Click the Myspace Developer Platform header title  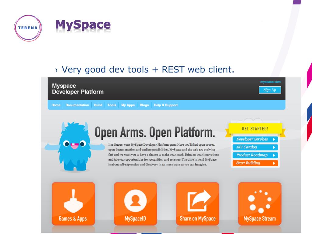pyautogui.click(x=78, y=89)
